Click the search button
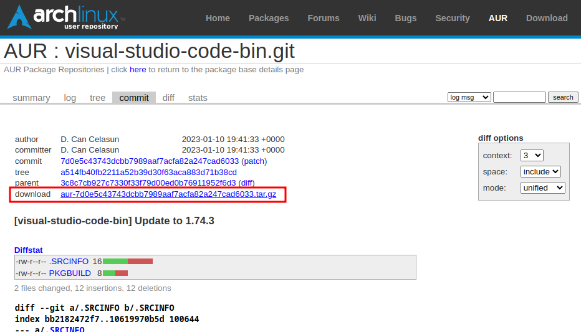 coord(563,97)
